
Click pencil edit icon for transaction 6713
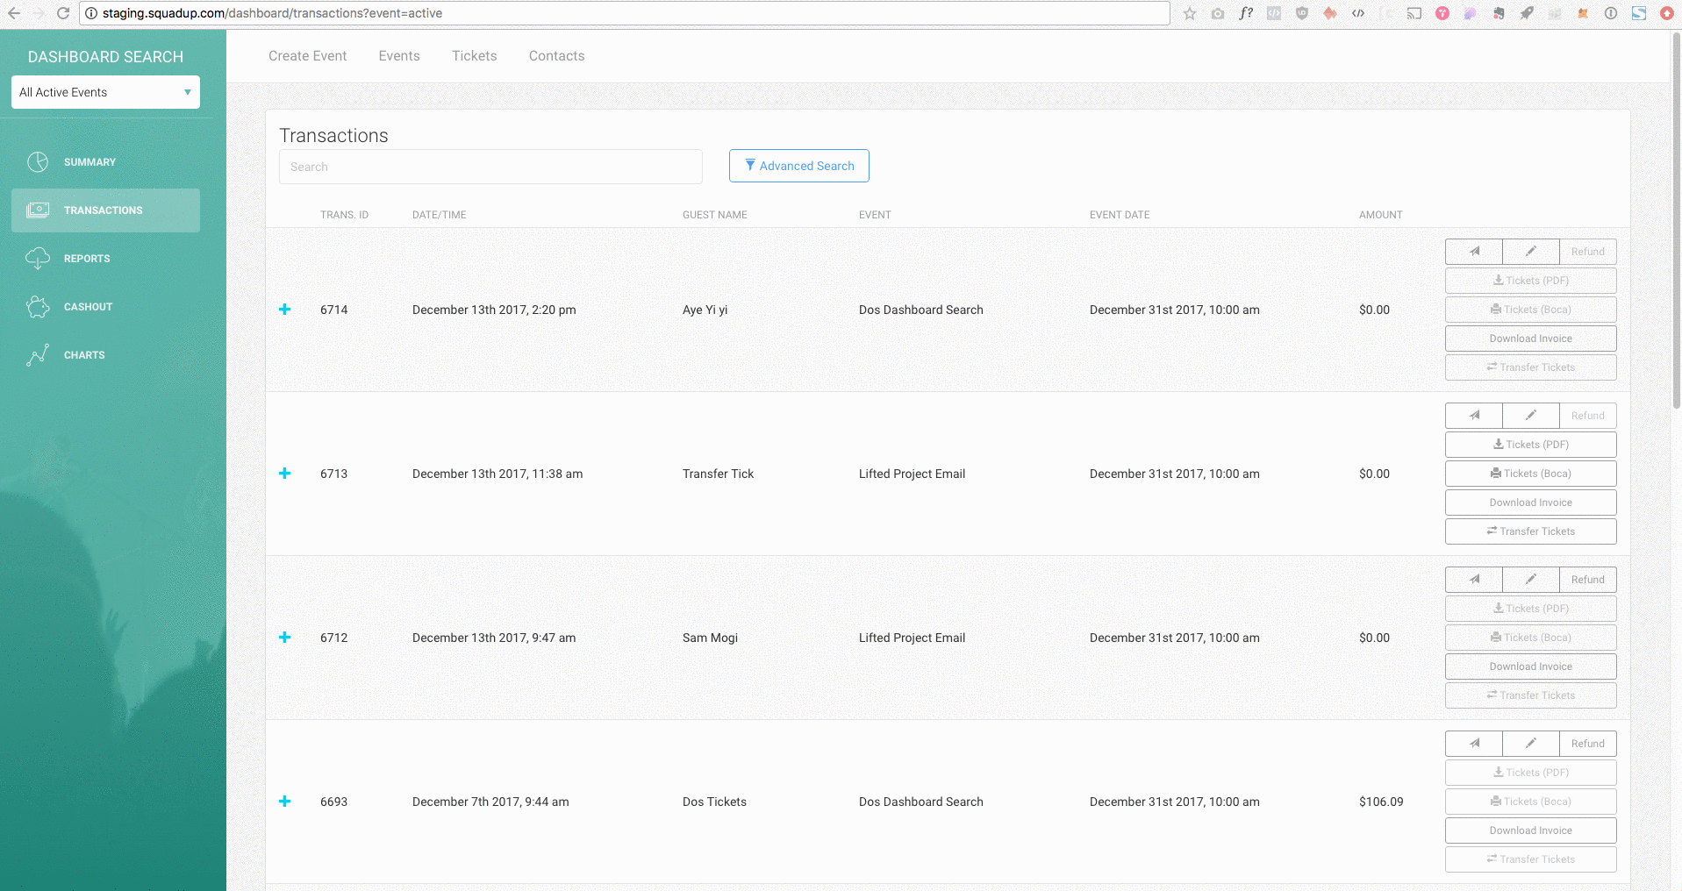(x=1530, y=416)
